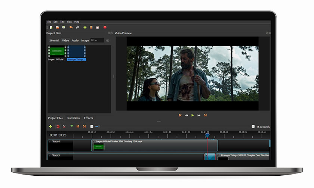Click the zoom-out button beside the zoom slider
Viewport: 314px width, 188px height.
coord(92,126)
